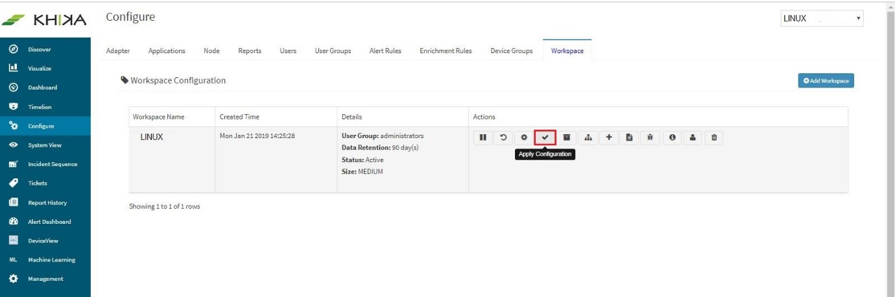Screen dimensions: 895x297
Task: Switch to the User Groups tab
Action: coord(333,51)
